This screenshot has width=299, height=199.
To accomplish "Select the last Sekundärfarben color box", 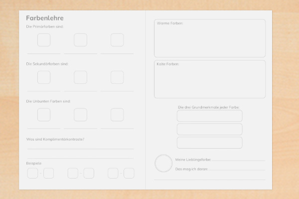I will click(117, 77).
